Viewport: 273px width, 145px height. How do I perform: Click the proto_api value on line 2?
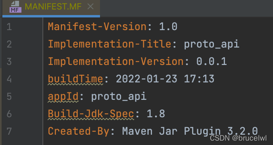pos(211,45)
